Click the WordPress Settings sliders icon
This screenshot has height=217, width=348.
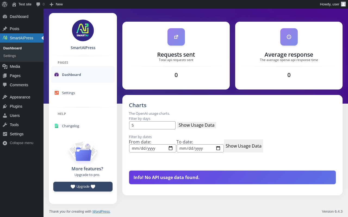point(5,134)
